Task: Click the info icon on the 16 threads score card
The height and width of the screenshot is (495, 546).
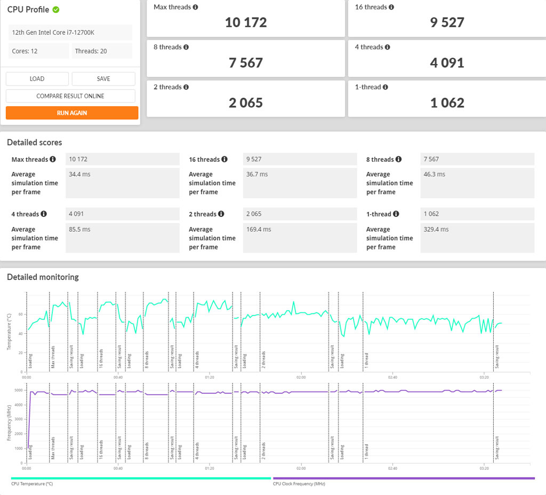Action: pos(391,7)
